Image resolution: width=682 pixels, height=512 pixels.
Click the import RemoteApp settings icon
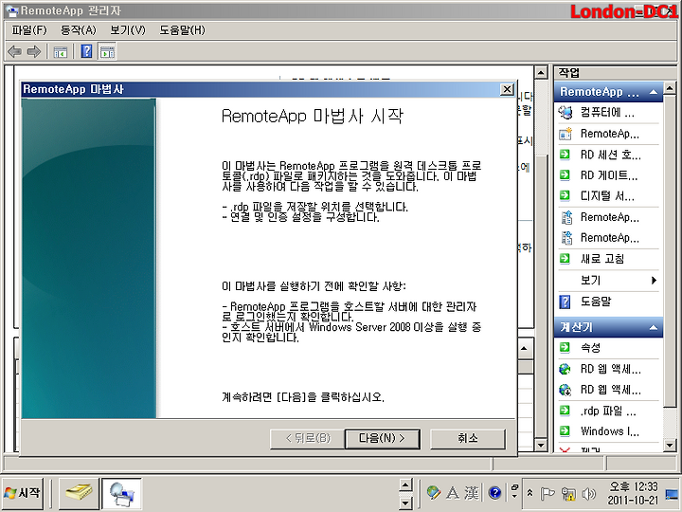(x=565, y=238)
